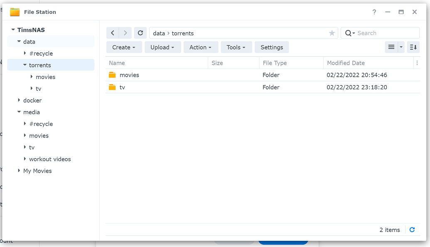
Task: Click the refresh icon near the item count
Action: pos(412,230)
